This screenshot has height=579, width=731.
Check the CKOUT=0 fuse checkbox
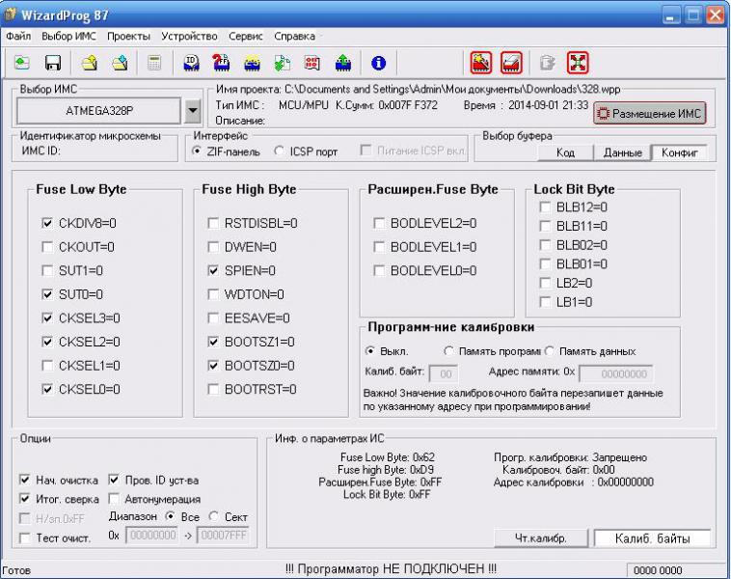click(47, 247)
